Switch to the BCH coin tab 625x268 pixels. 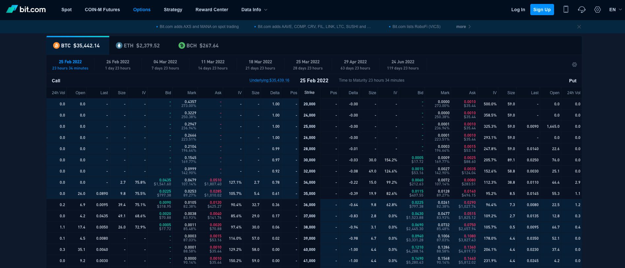click(x=199, y=46)
